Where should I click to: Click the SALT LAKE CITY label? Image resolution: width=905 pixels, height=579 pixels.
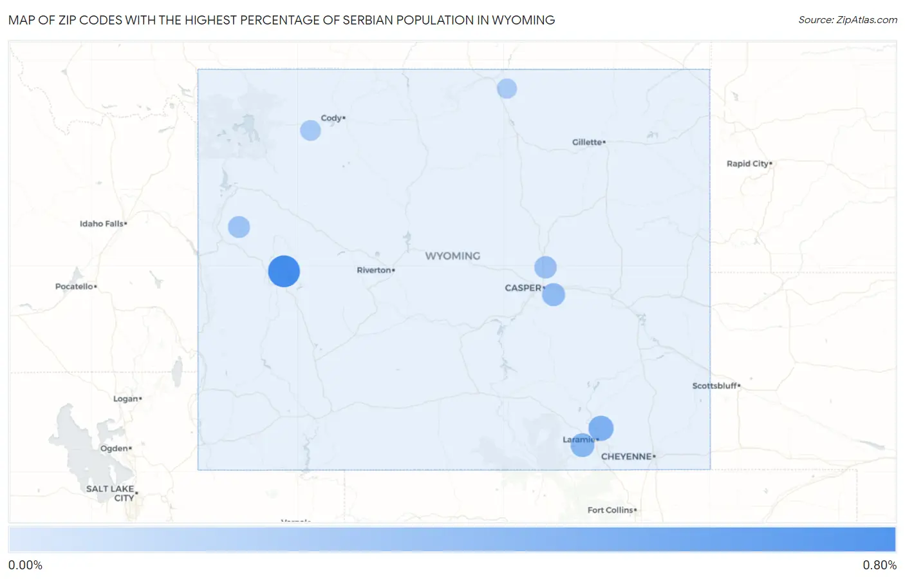point(111,493)
